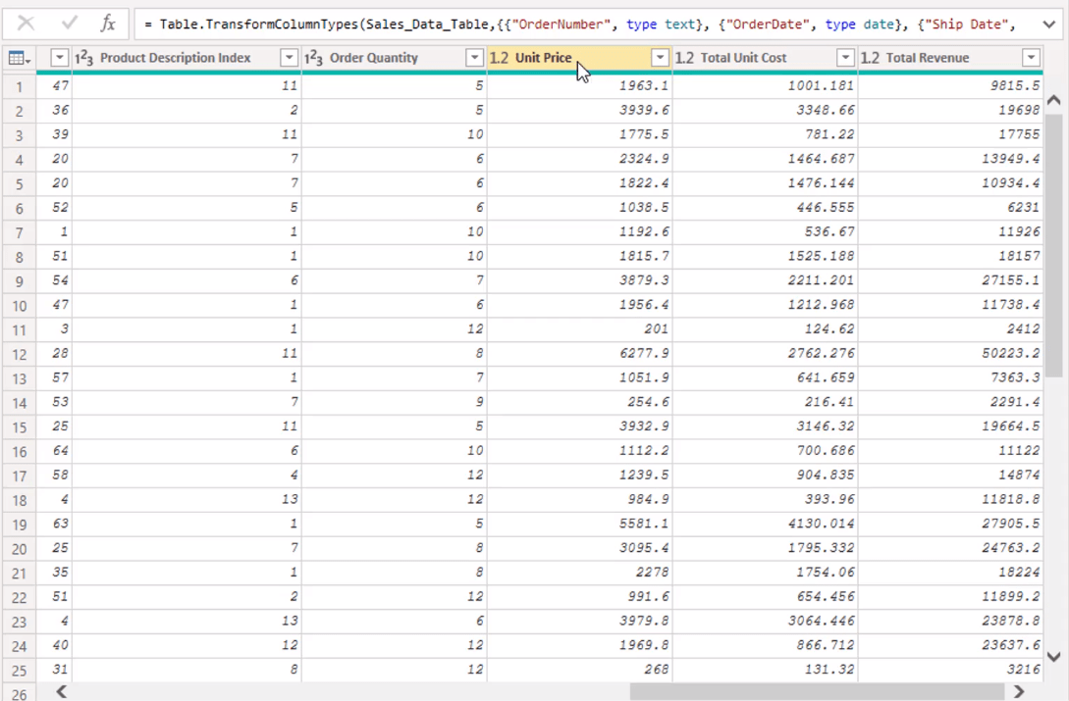Click Unit Price cell 201
Viewport: 1069px width, 701px height.
579,329
